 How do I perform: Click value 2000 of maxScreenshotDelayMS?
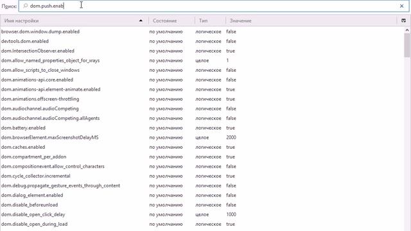coord(231,137)
